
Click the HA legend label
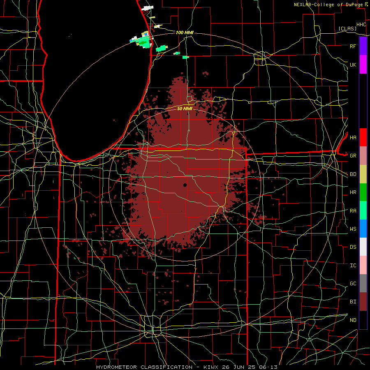coord(353,137)
